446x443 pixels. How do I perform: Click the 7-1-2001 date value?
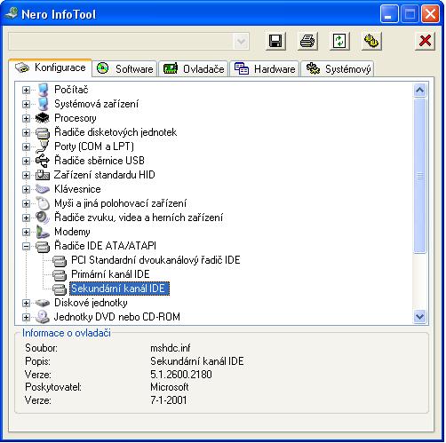tap(169, 400)
